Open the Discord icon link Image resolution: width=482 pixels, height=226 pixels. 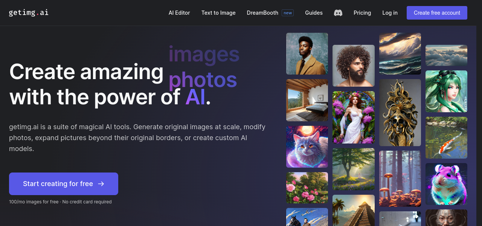[x=338, y=13]
